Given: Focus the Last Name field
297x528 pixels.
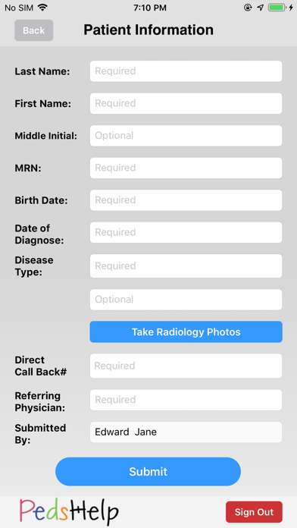Looking at the screenshot, I should point(186,71).
